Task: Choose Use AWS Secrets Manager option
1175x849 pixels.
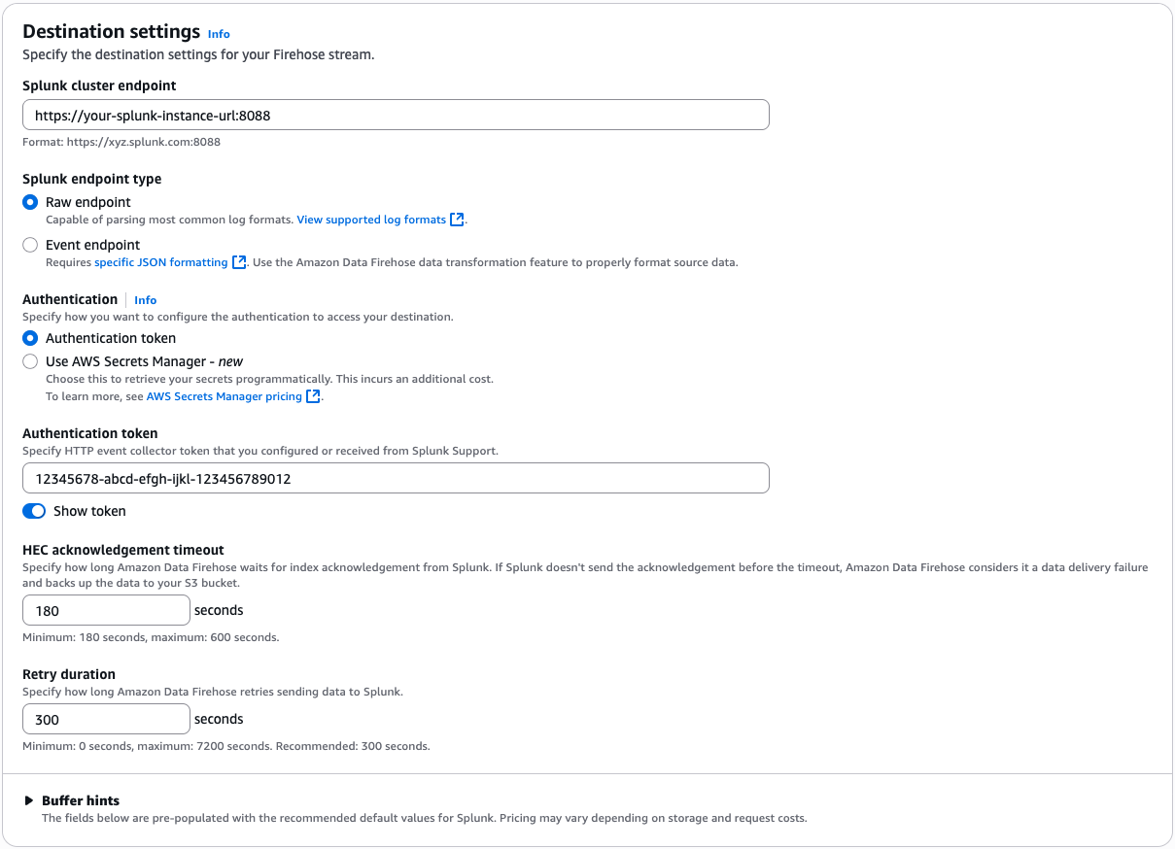Action: coord(30,360)
